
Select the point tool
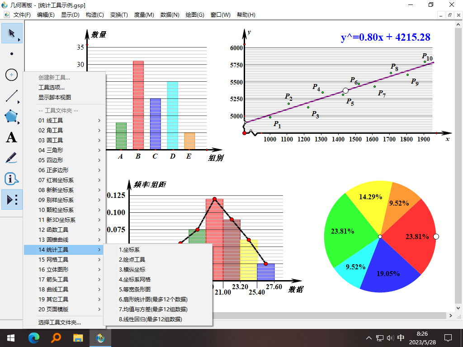point(10,54)
